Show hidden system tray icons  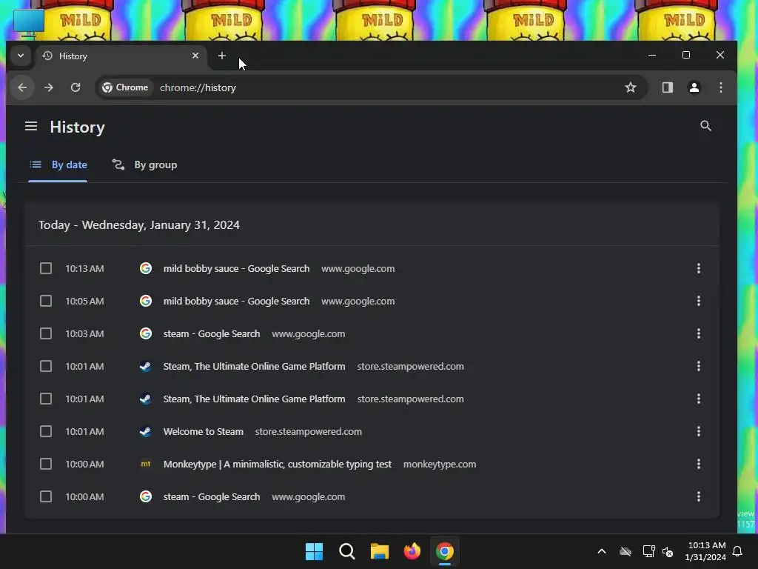point(602,551)
